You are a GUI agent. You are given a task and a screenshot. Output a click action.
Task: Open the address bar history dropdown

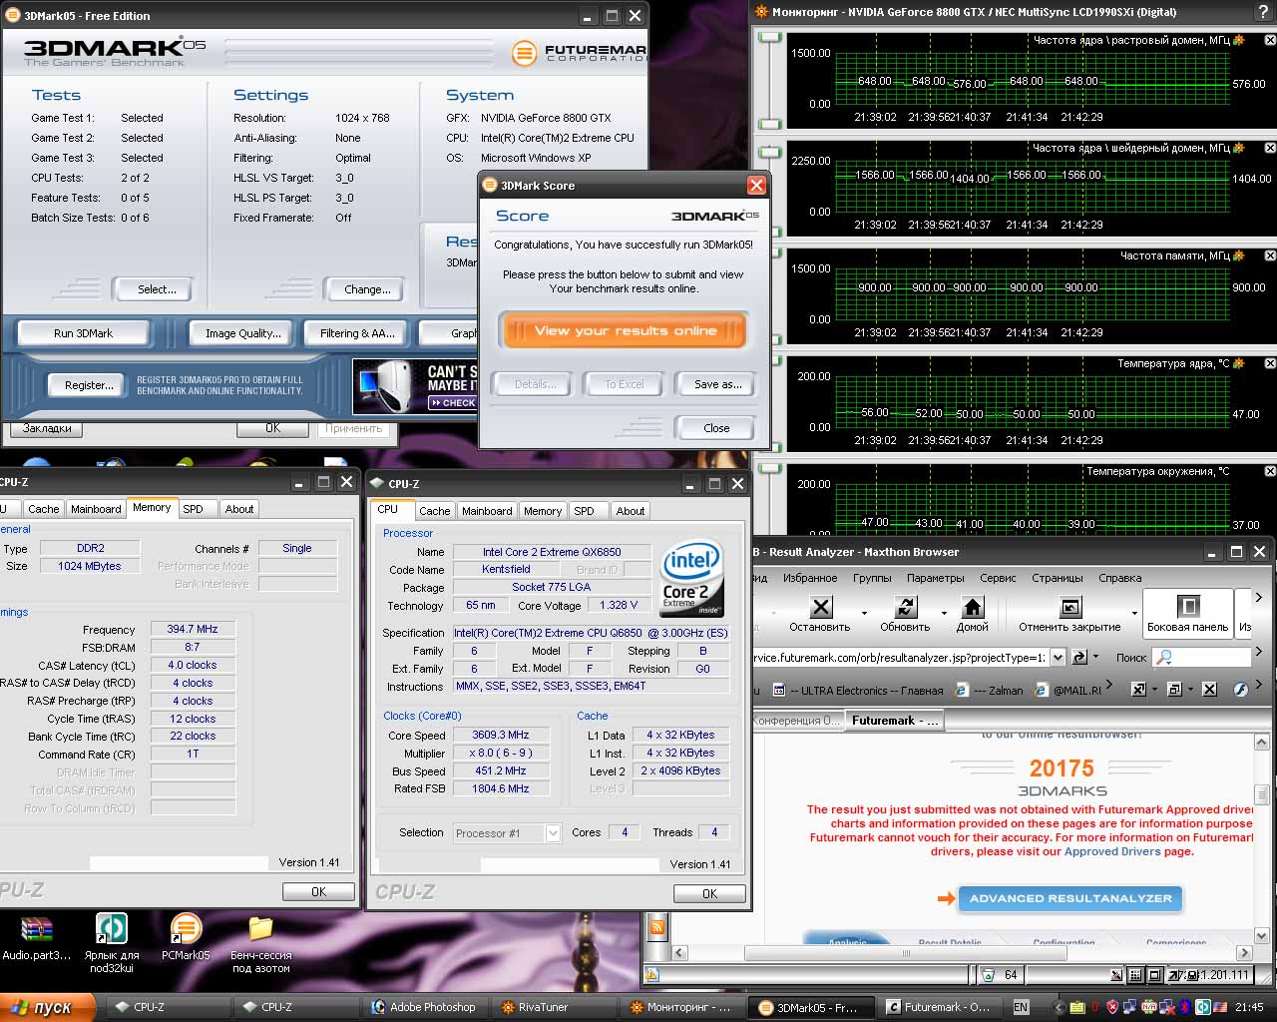[x=1058, y=657]
